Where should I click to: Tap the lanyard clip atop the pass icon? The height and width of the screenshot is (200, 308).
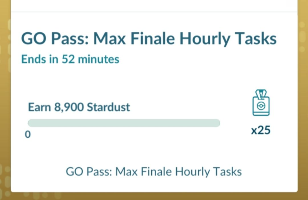point(261,94)
